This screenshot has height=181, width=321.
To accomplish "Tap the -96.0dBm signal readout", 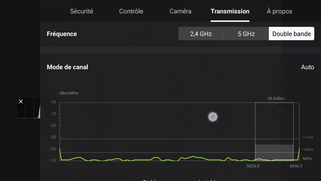I will click(275, 98).
